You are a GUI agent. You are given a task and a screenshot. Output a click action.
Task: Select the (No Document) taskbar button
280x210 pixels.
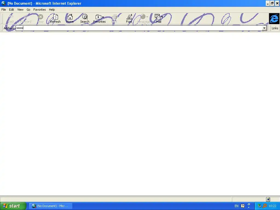pyautogui.click(x=51, y=206)
